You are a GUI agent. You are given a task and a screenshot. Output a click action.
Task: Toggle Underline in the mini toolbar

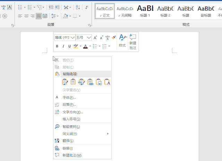coord(69,46)
